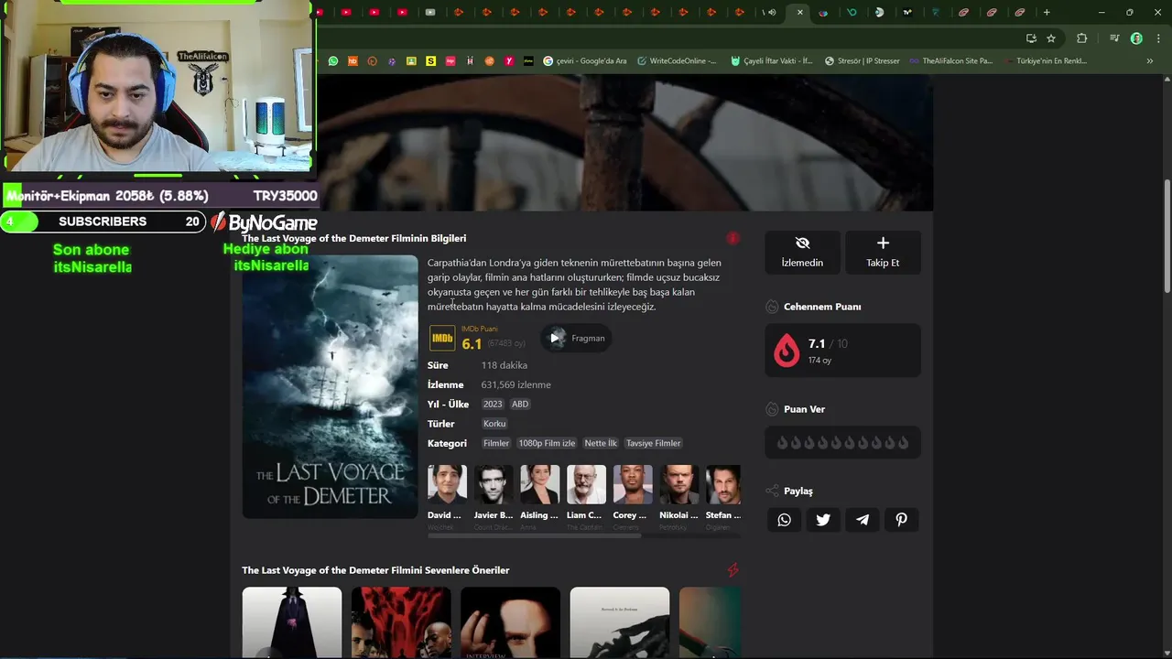Image resolution: width=1172 pixels, height=659 pixels.
Task: Open the Filmler category tag
Action: pyautogui.click(x=496, y=443)
